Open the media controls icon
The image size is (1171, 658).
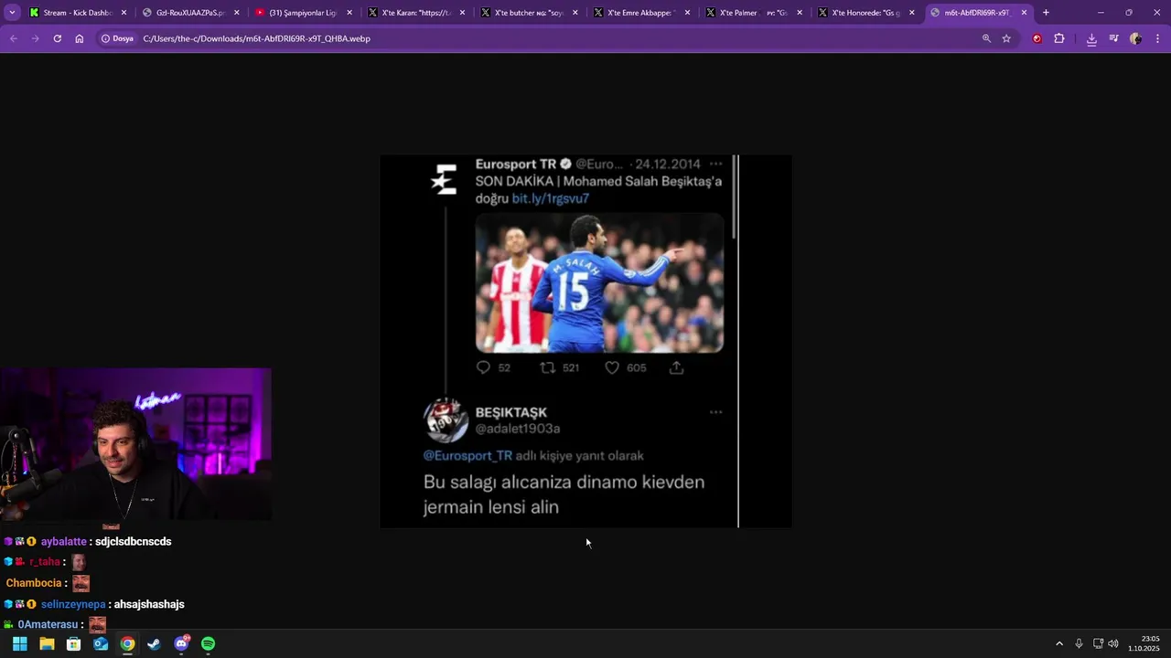(1113, 38)
